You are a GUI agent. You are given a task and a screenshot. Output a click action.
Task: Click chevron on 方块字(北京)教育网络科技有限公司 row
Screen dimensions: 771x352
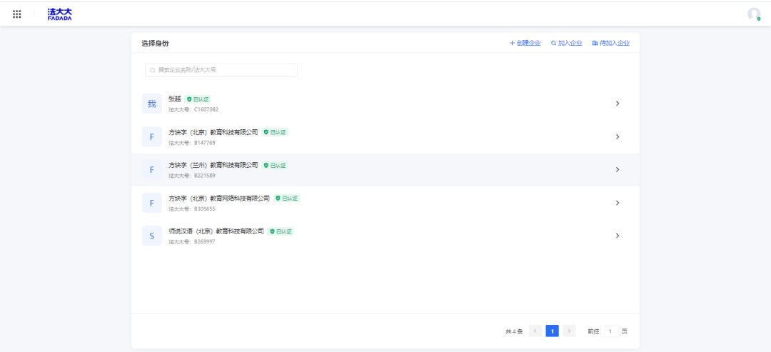(x=618, y=203)
